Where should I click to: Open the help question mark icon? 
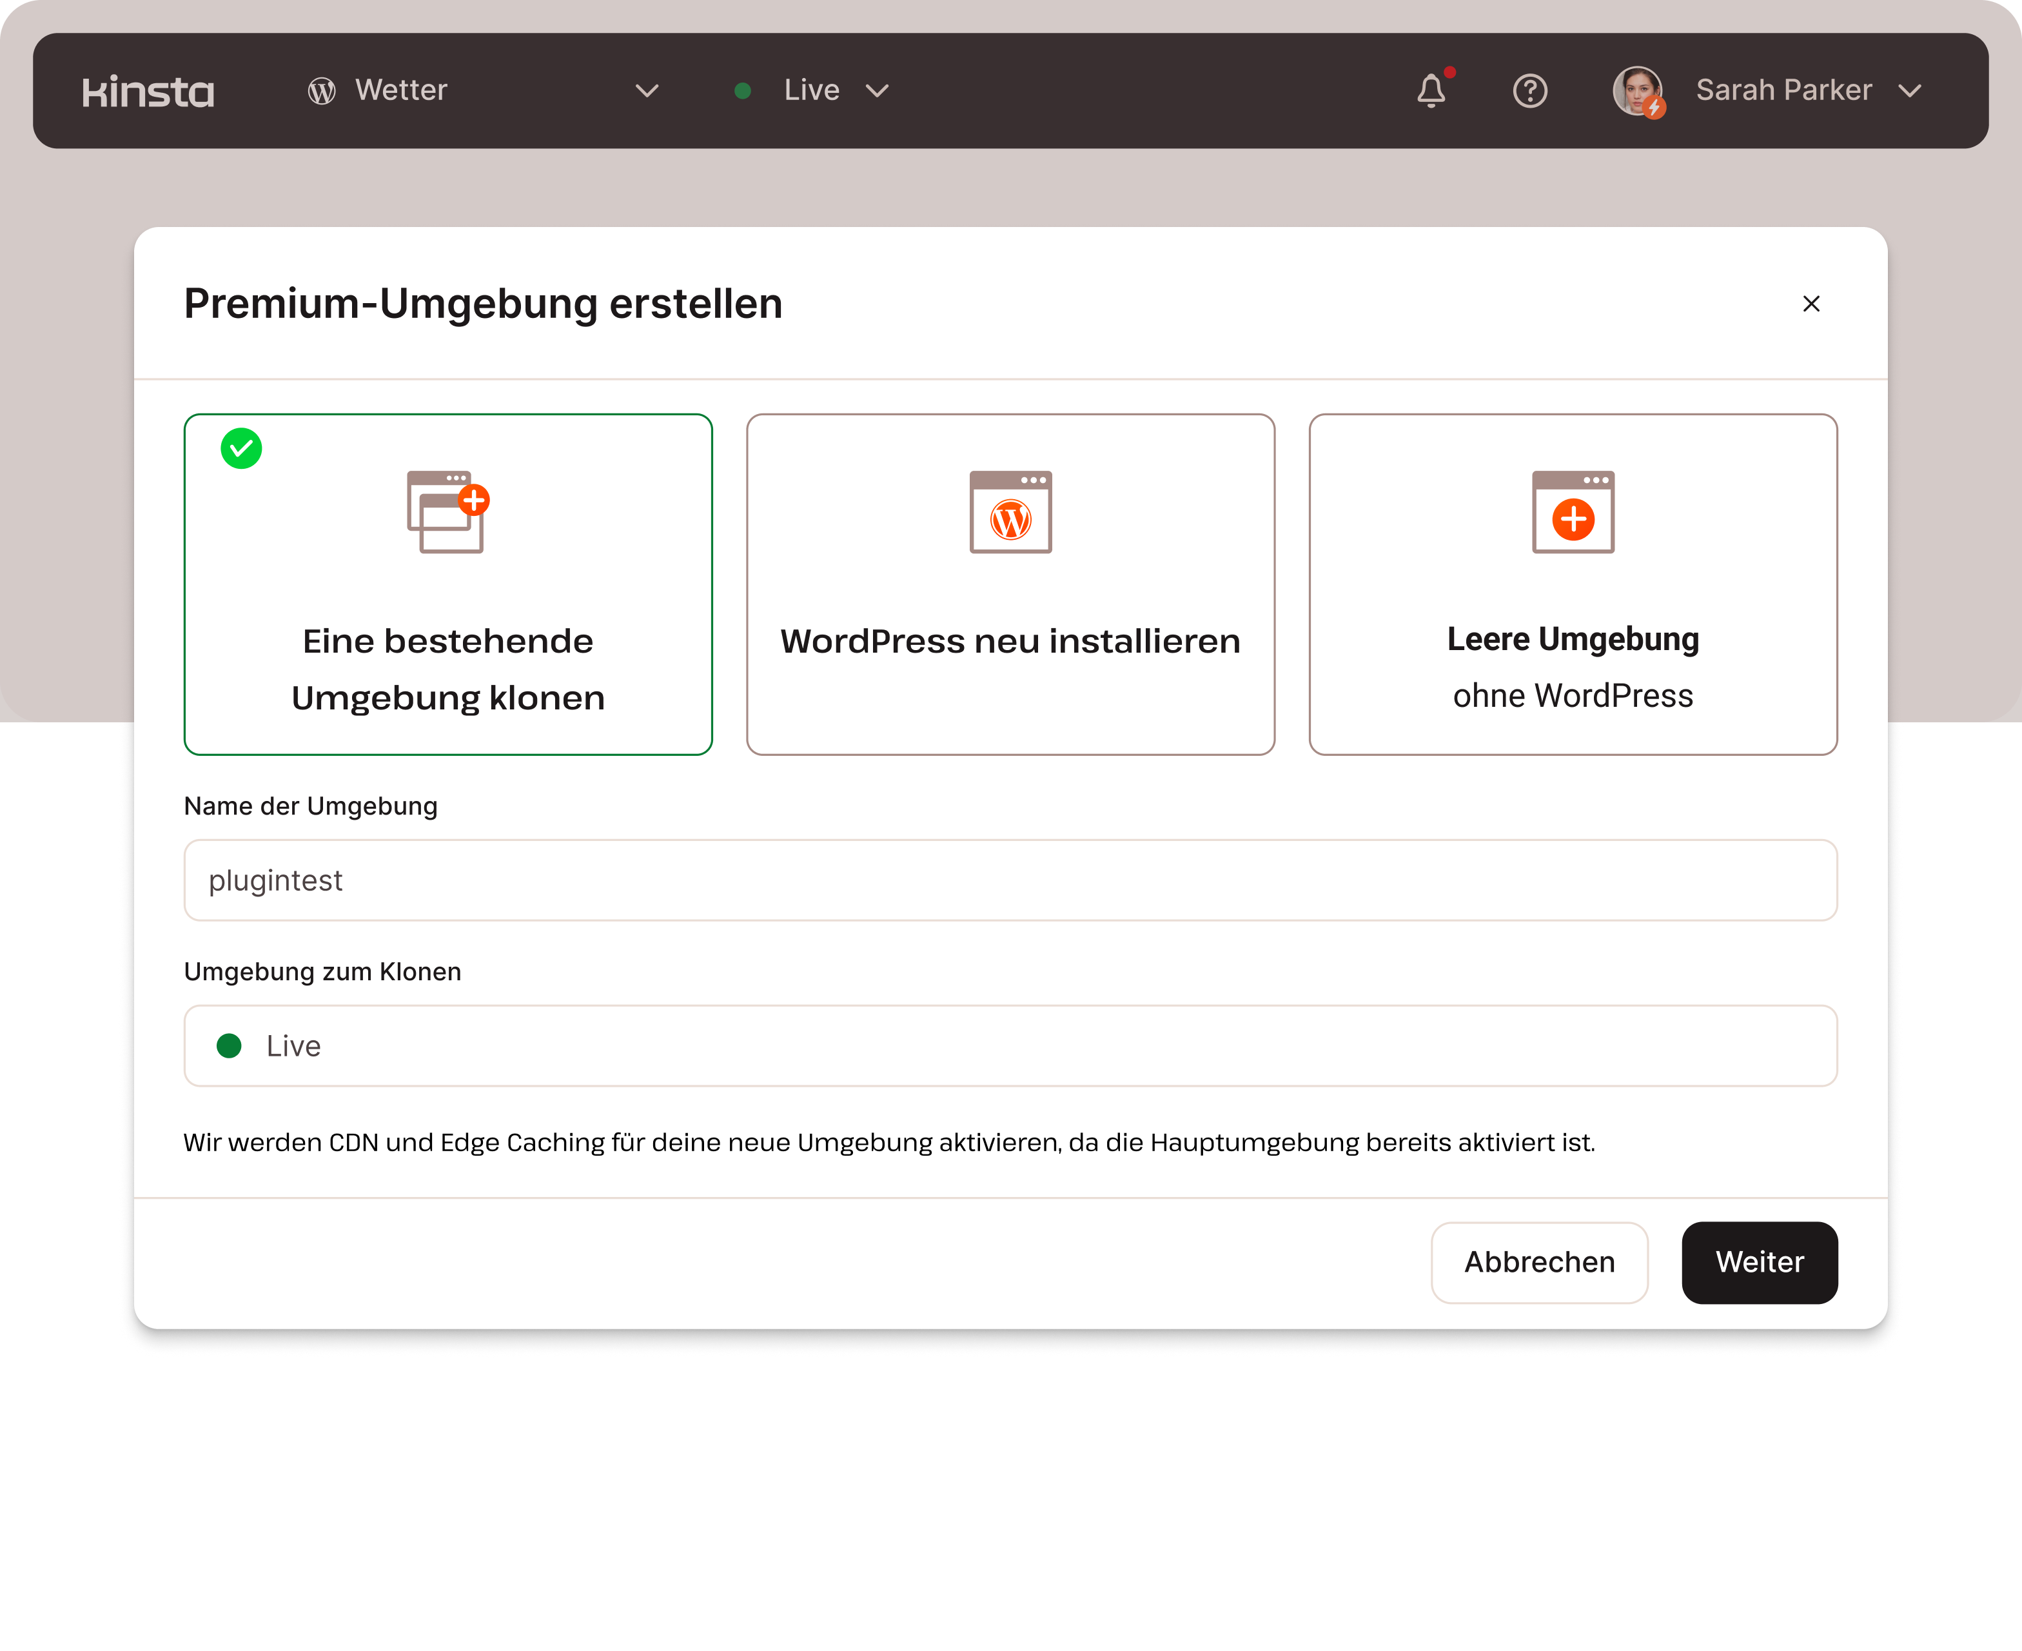point(1529,92)
